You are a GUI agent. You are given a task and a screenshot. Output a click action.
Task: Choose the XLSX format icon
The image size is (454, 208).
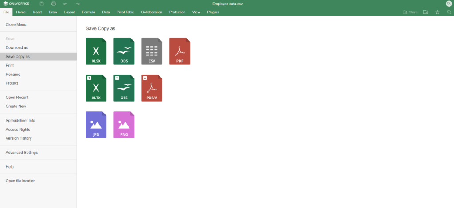(96, 51)
